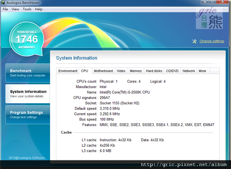231x169 pixels.
Task: Switch to the CD/DVD tab
Action: [172, 71]
